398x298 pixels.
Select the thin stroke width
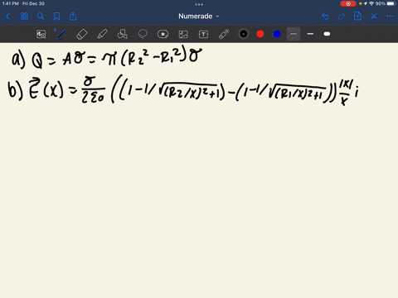294,34
